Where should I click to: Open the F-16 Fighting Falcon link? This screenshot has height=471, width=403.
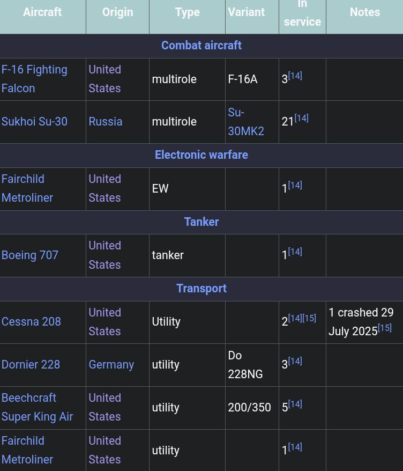coord(34,79)
